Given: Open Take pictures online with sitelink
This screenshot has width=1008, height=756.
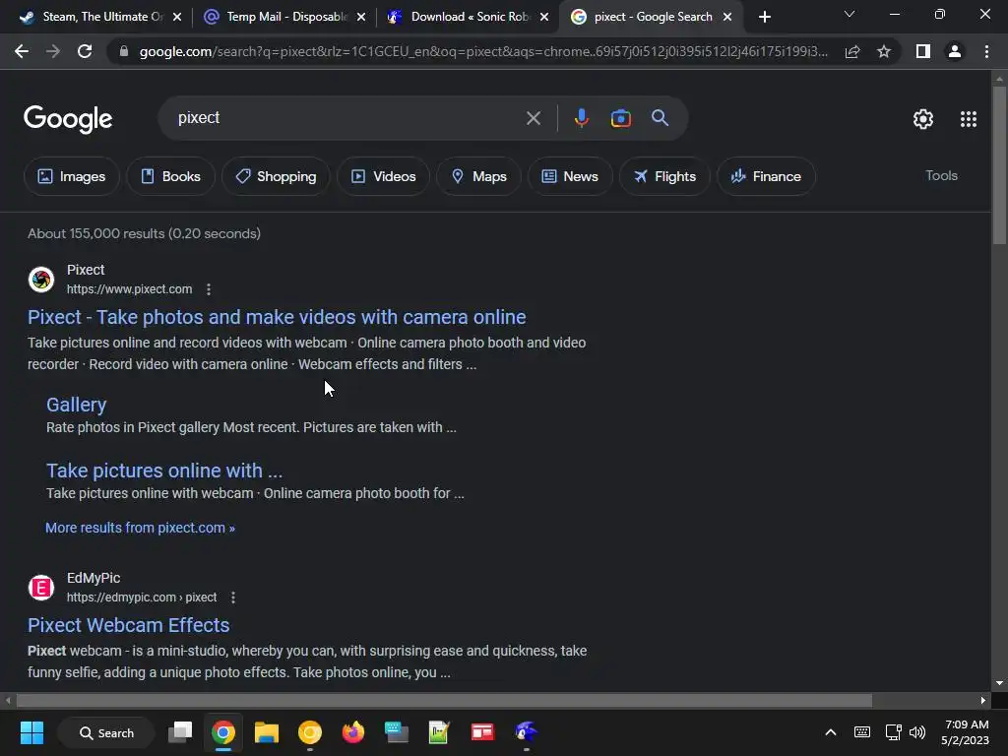Looking at the screenshot, I should (164, 471).
